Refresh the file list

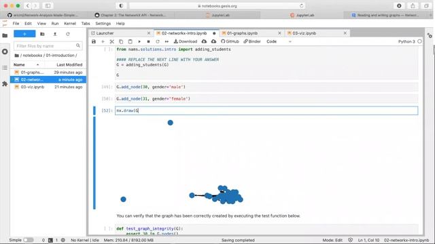pos(68,34)
